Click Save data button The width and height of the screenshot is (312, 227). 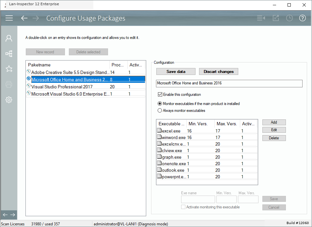click(176, 71)
